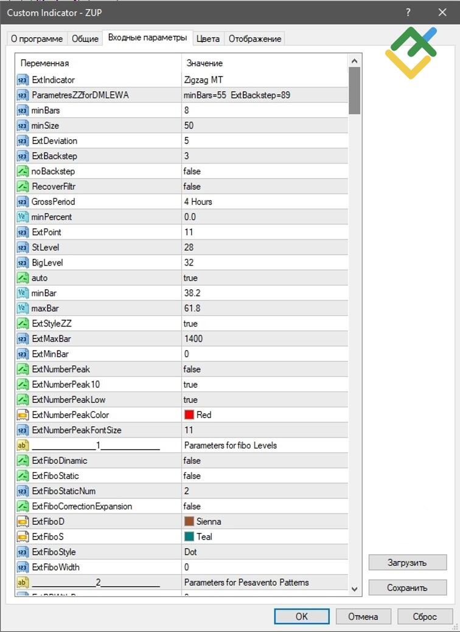
Task: Click the integer icon beside ExtIndicator
Action: point(23,80)
